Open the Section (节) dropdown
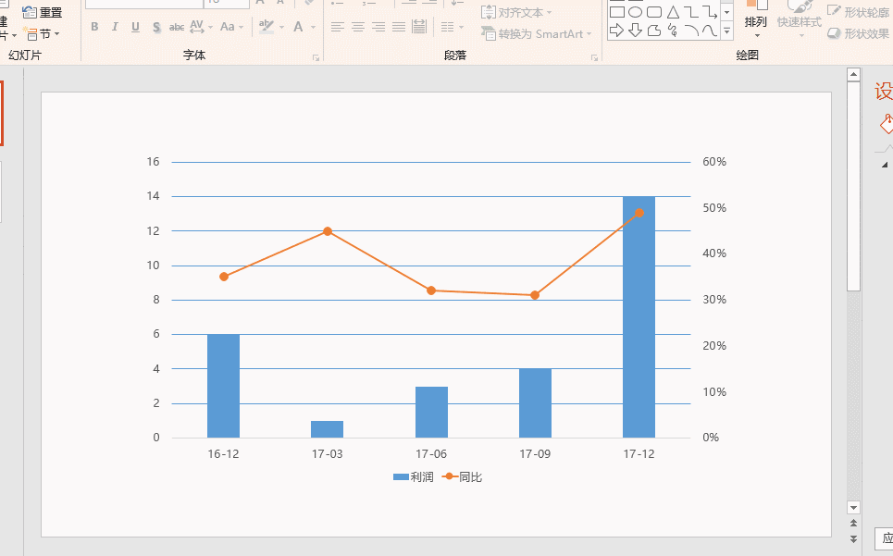This screenshot has height=556, width=893. coord(42,34)
